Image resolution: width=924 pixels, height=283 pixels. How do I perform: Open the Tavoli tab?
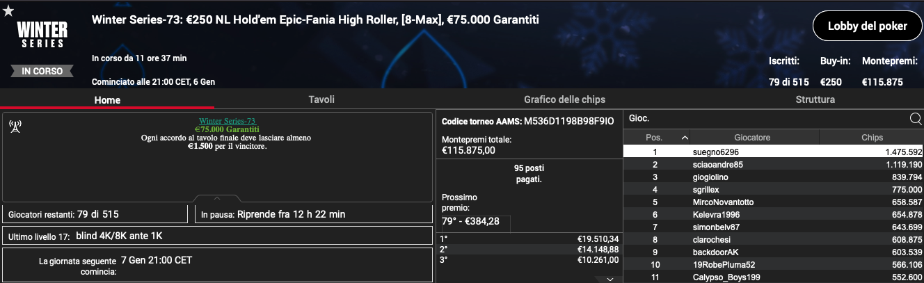321,99
